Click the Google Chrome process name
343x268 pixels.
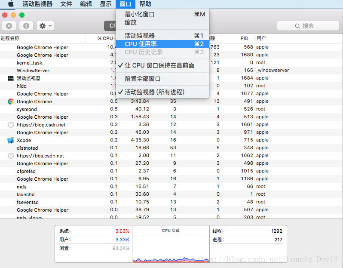(34, 102)
